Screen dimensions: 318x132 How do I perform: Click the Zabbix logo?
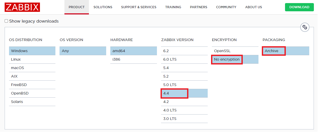pyautogui.click(x=22, y=7)
